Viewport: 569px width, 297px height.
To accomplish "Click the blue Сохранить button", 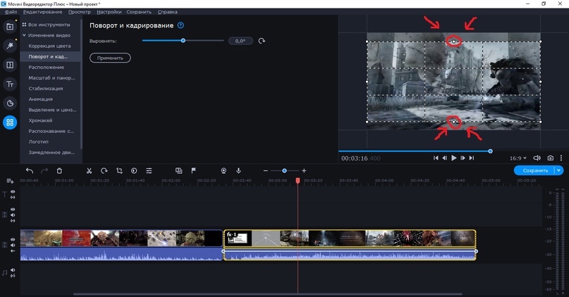I will coord(534,170).
